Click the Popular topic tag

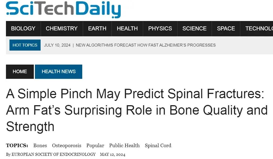click(95, 146)
